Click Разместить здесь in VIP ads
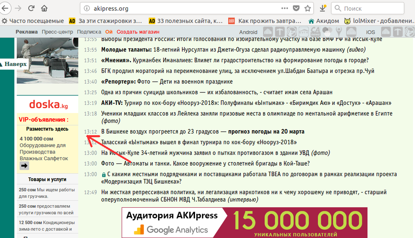The width and height of the screenshot is (415, 238). click(x=47, y=129)
